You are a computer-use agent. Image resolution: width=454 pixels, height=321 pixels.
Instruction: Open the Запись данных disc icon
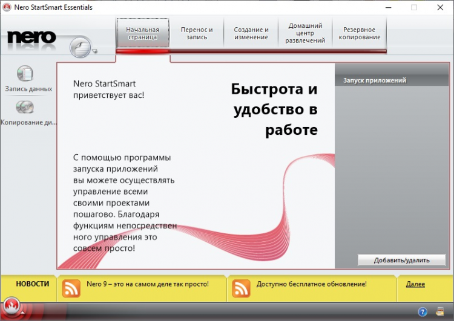(25, 74)
